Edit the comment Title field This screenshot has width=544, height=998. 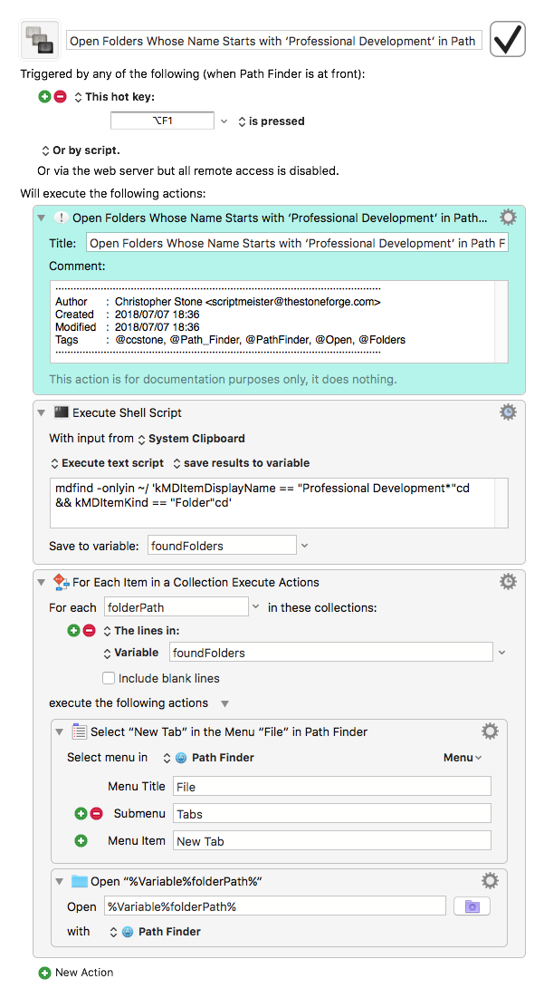tap(298, 243)
